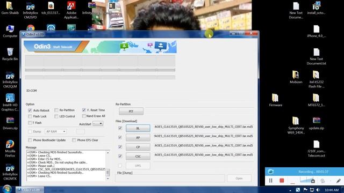Viewport: 344px width, 193px height.
Task: Open Action Center flag in tray
Action: (305, 190)
